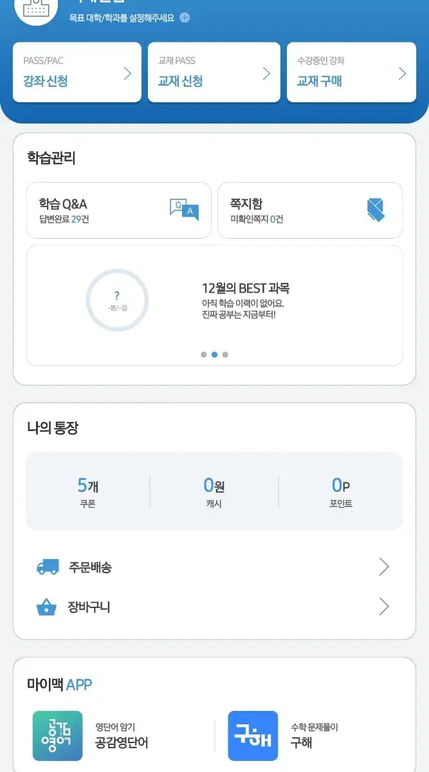Image resolution: width=429 pixels, height=772 pixels.
Task: Tap the circular study progress ring
Action: (x=117, y=300)
